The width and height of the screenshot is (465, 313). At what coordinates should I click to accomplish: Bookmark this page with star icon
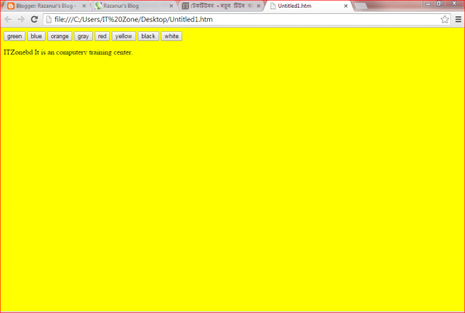coord(444,19)
